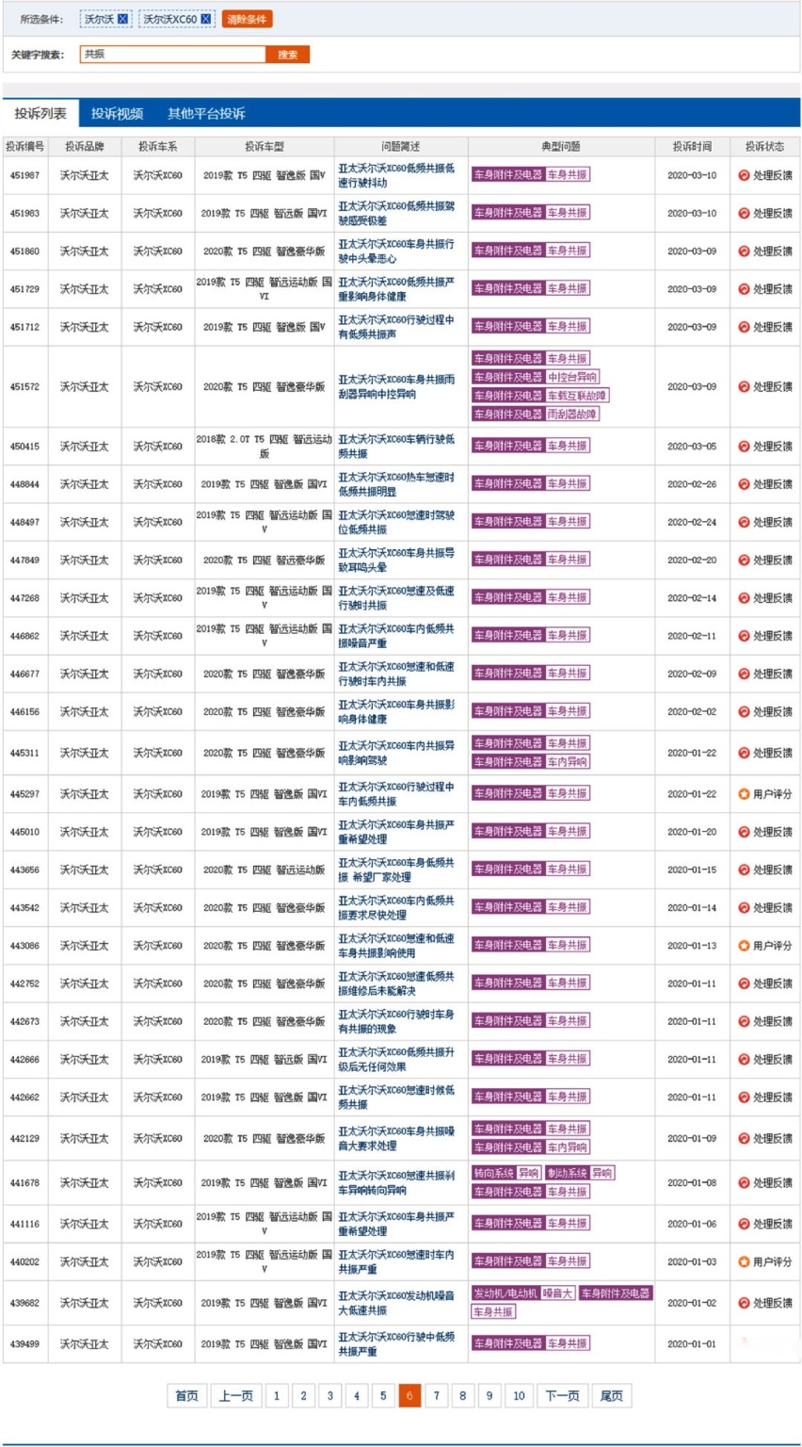Image resolution: width=802 pixels, height=1447 pixels.
Task: Advance with the 下一页 button
Action: coord(563,1396)
